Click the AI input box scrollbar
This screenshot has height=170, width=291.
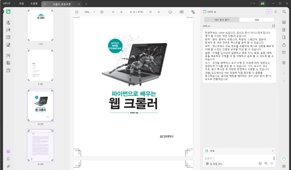click(274, 158)
